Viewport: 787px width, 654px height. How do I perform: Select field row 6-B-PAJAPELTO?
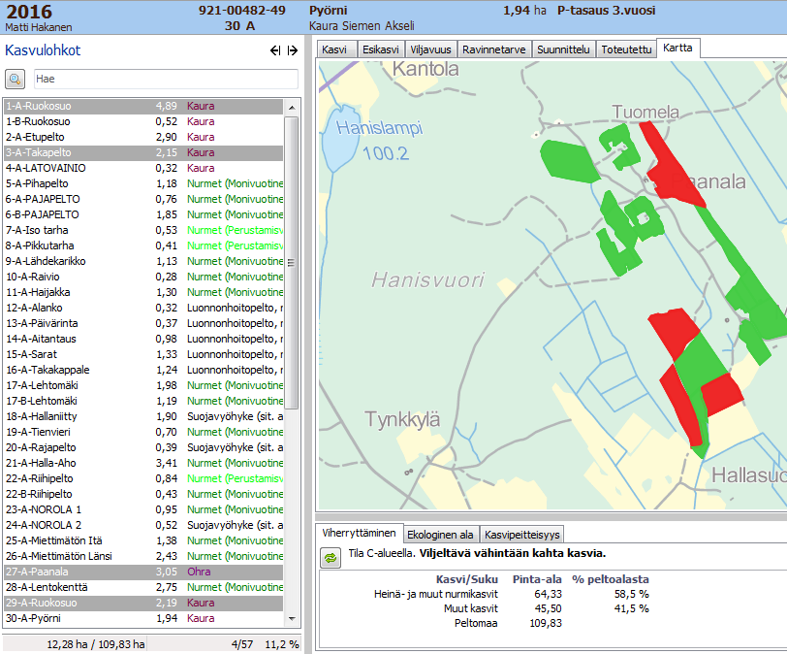pyautogui.click(x=143, y=215)
